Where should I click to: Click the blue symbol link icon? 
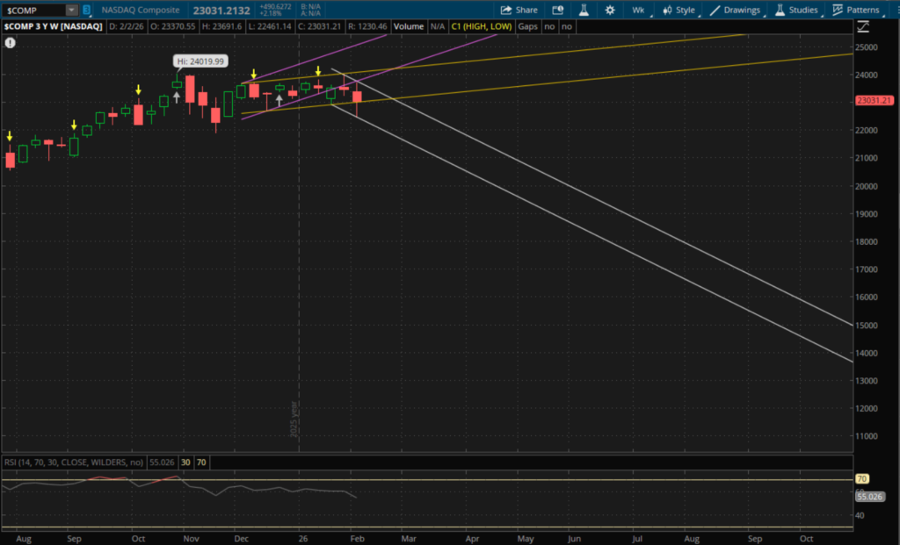click(86, 10)
